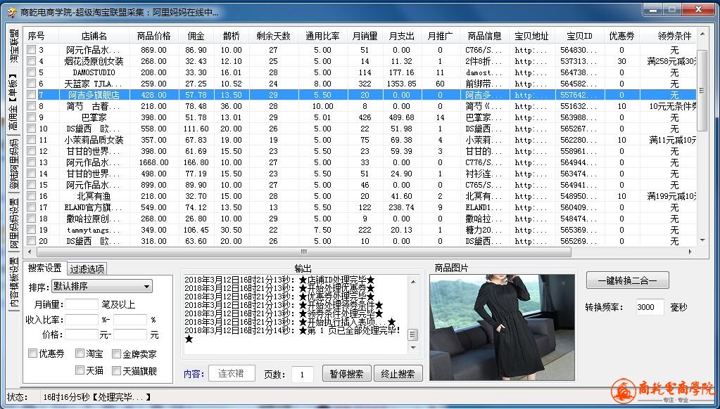Open the 排序 默认排序 dropdown
The height and width of the screenshot is (409, 720).
[x=102, y=287]
